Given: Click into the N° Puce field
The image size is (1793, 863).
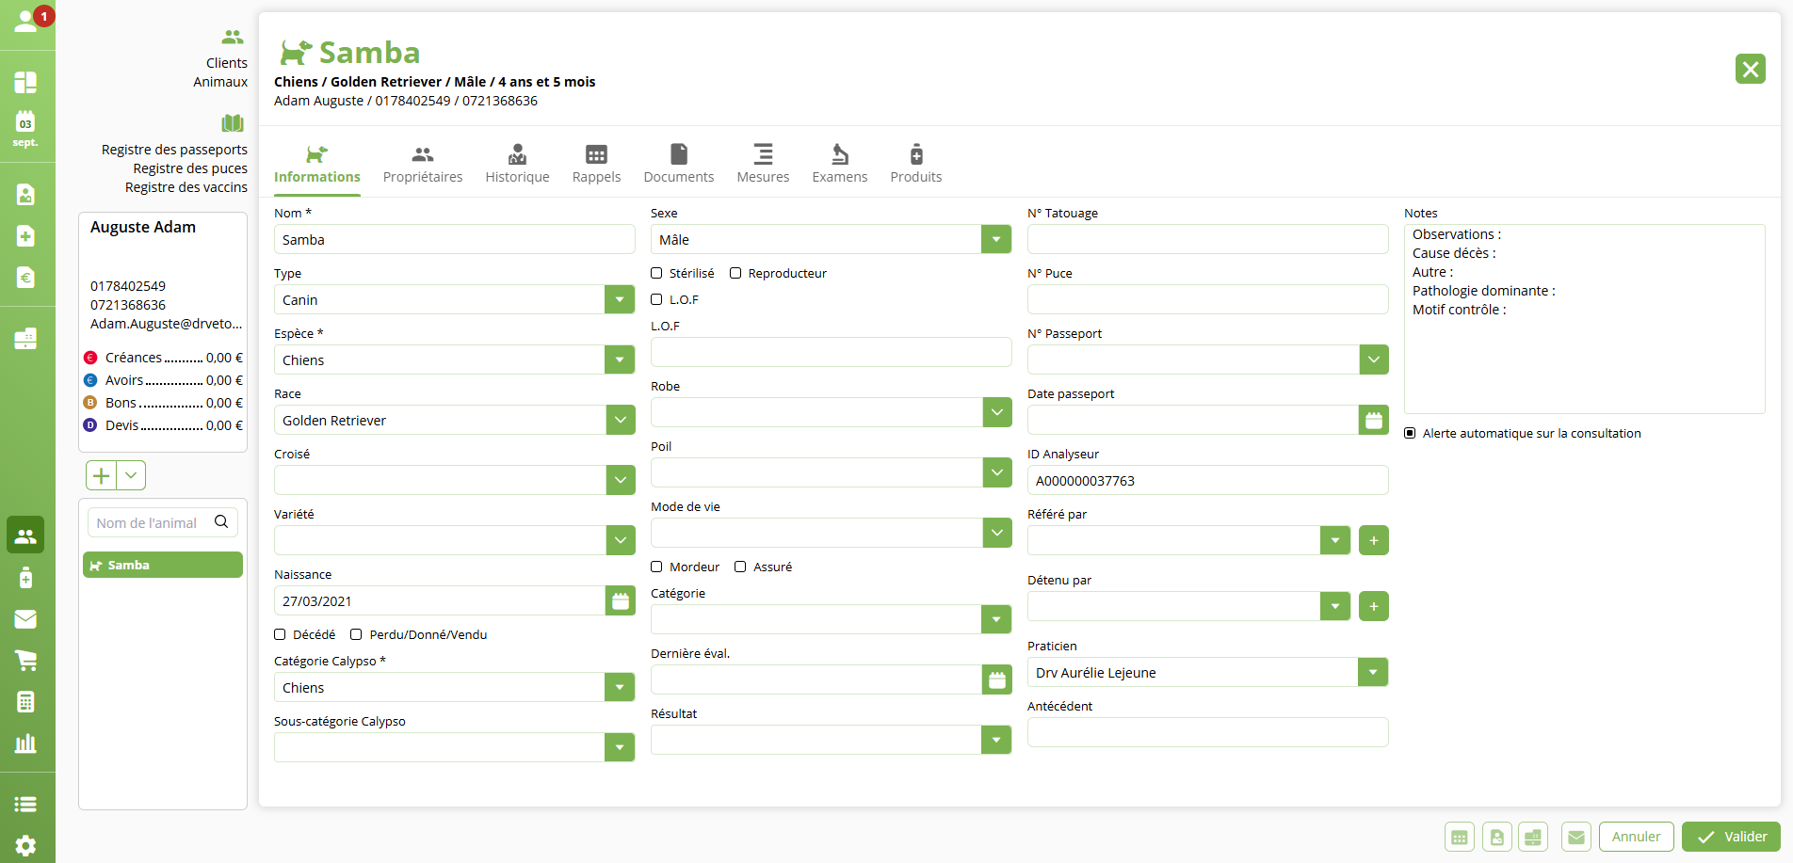Looking at the screenshot, I should coord(1206,299).
